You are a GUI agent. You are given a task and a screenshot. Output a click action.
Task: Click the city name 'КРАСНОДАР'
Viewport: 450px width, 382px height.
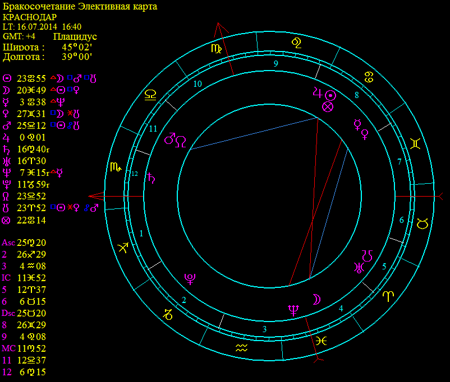pos(30,17)
